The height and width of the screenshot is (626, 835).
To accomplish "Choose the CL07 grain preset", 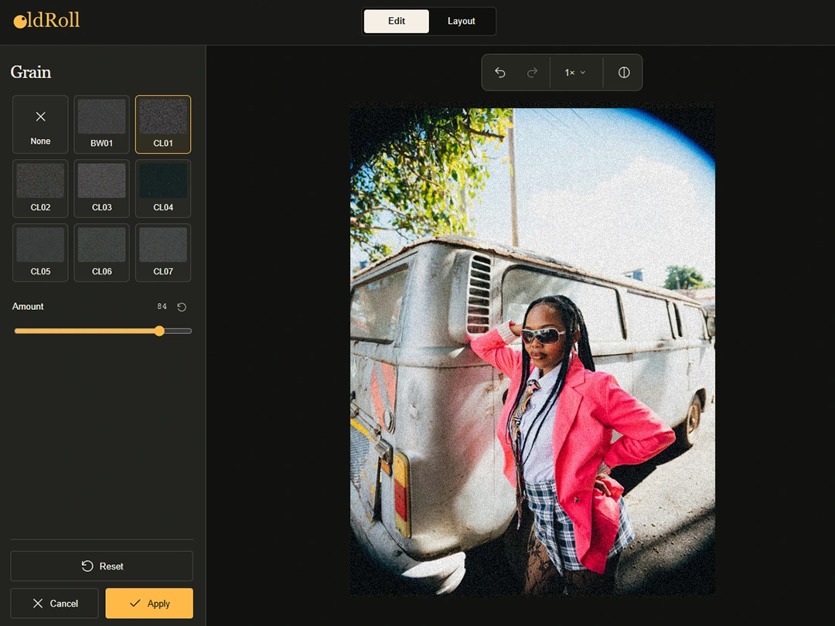I will click(x=163, y=252).
